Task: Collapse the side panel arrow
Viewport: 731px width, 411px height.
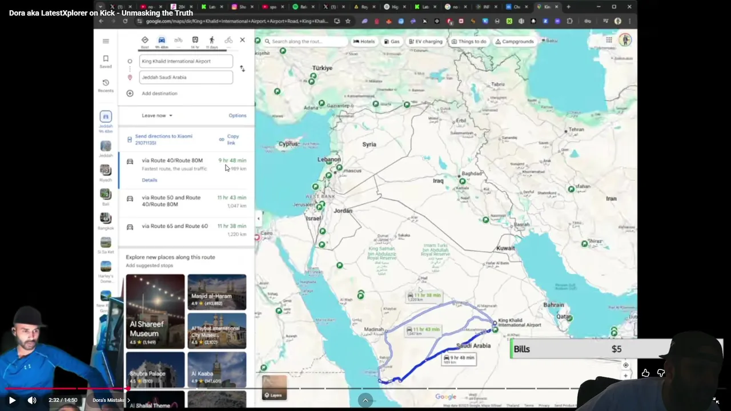Action: [x=258, y=219]
